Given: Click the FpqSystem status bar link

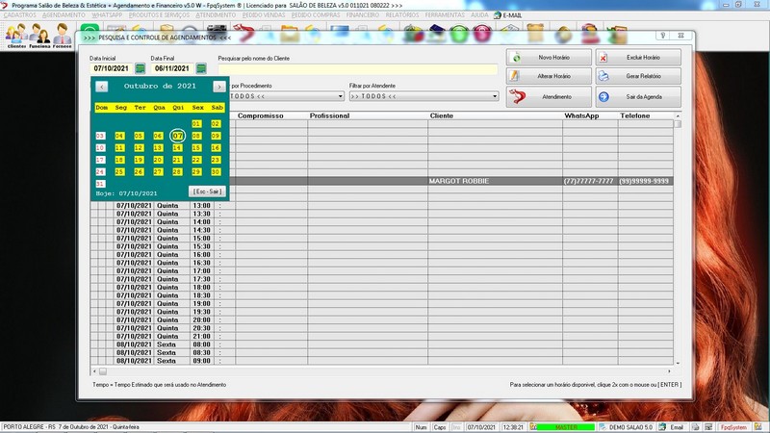Looking at the screenshot, I should point(733,427).
